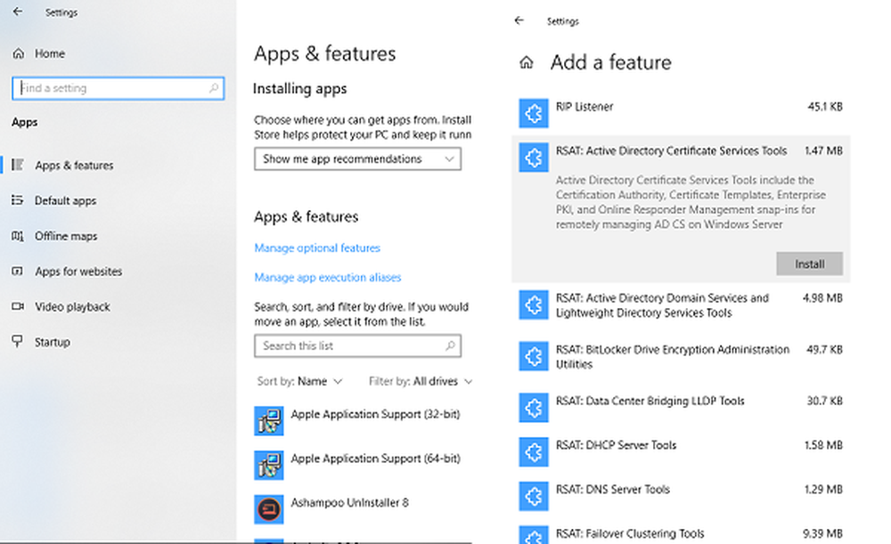Click the home icon beside Add a feature
The width and height of the screenshot is (891, 544).
click(x=527, y=62)
